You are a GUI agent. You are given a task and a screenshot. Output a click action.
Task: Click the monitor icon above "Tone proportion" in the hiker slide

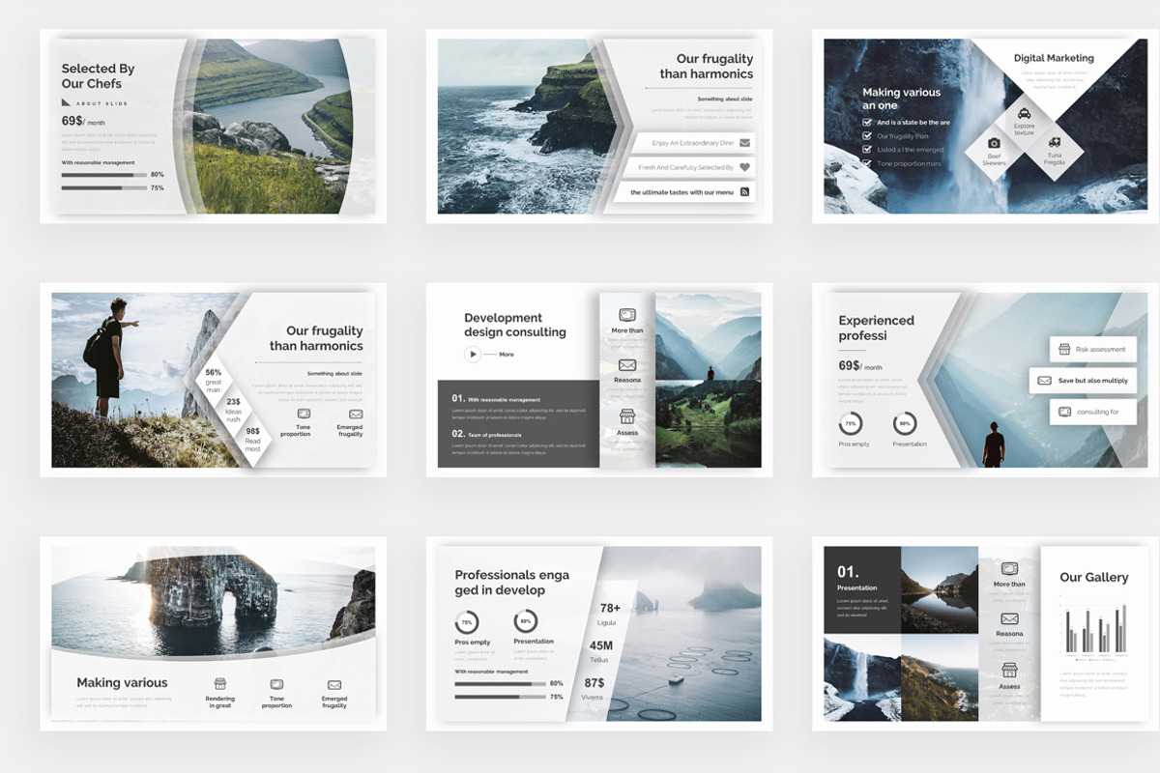304,414
